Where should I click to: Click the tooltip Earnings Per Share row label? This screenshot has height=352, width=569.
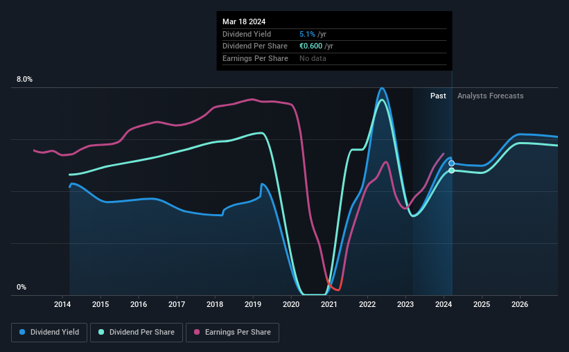(255, 58)
